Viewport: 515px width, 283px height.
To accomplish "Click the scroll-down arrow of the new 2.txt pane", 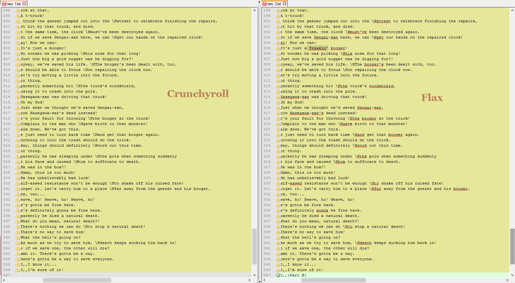I will click(512, 275).
